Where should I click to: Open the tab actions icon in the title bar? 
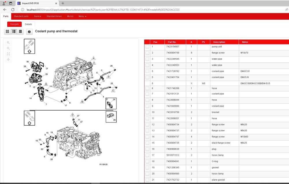pos(10,3)
